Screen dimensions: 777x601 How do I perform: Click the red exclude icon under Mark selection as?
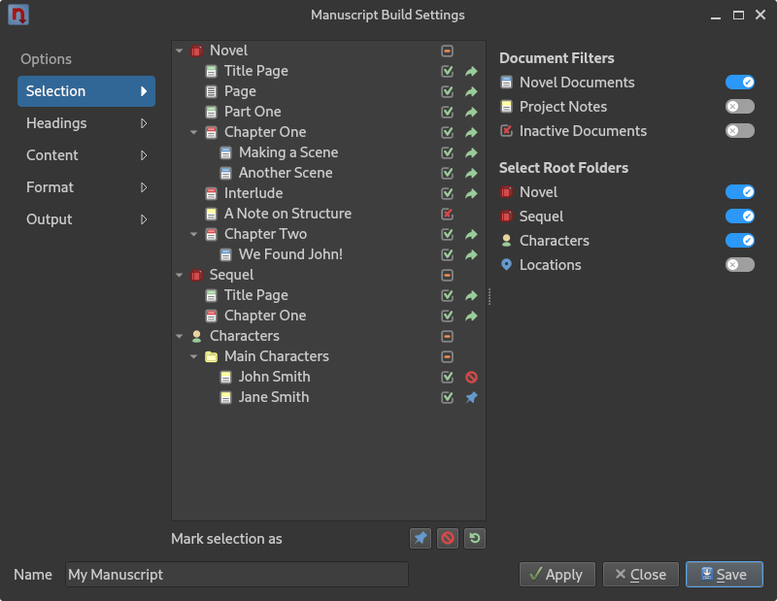click(x=448, y=538)
